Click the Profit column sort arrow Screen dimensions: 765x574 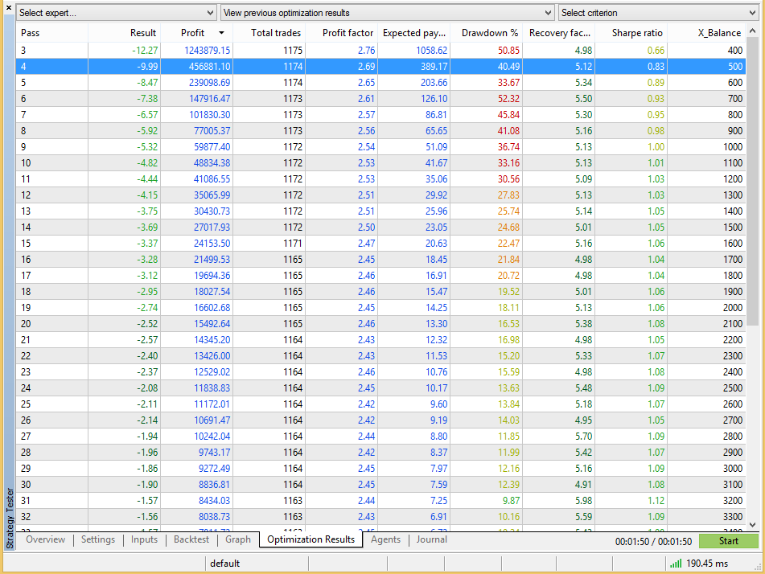point(221,33)
